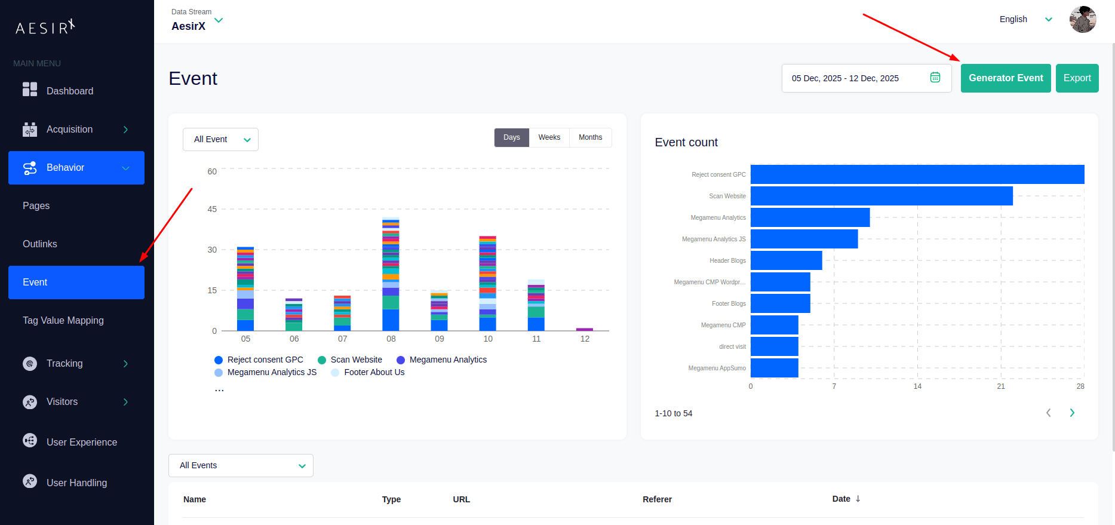
Task: Click the Dashboard icon in sidebar
Action: pyautogui.click(x=30, y=90)
